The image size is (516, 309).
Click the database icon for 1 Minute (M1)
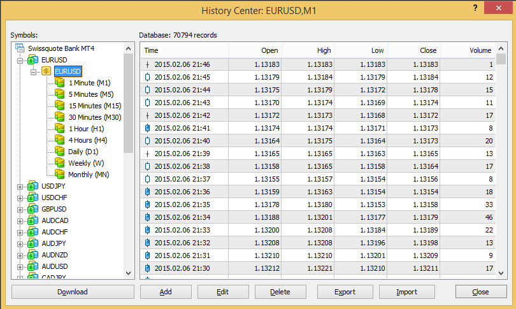pos(60,83)
